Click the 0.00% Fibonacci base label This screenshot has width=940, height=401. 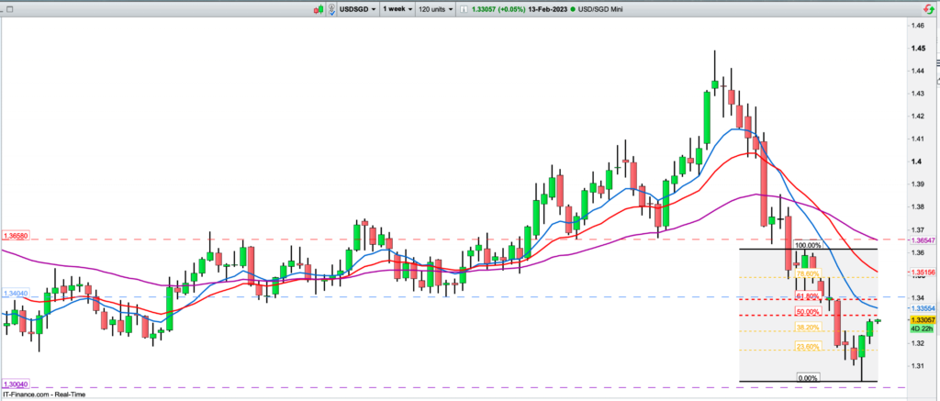(x=808, y=377)
